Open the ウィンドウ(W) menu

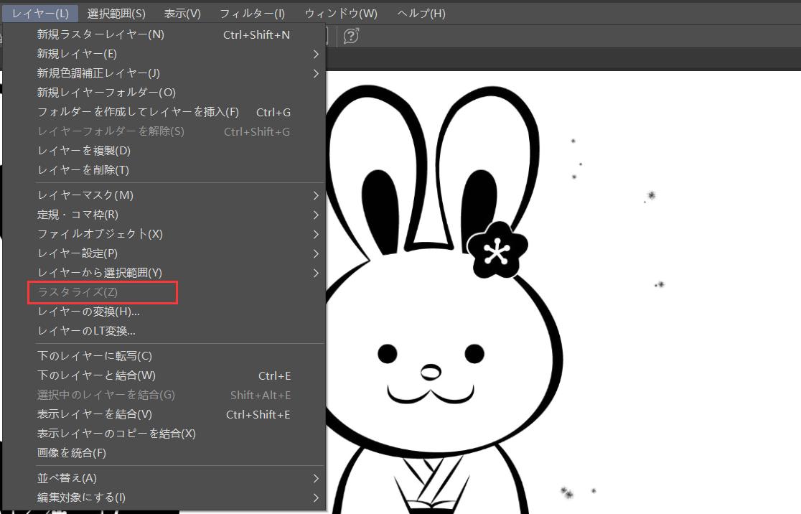[341, 14]
